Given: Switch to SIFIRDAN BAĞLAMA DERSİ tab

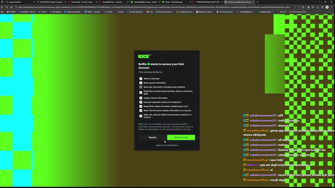Looking at the screenshot, I should [208, 2].
